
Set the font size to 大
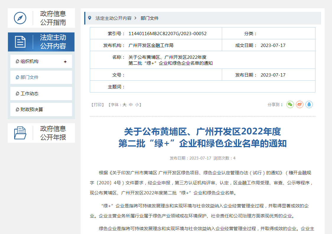click(124, 105)
